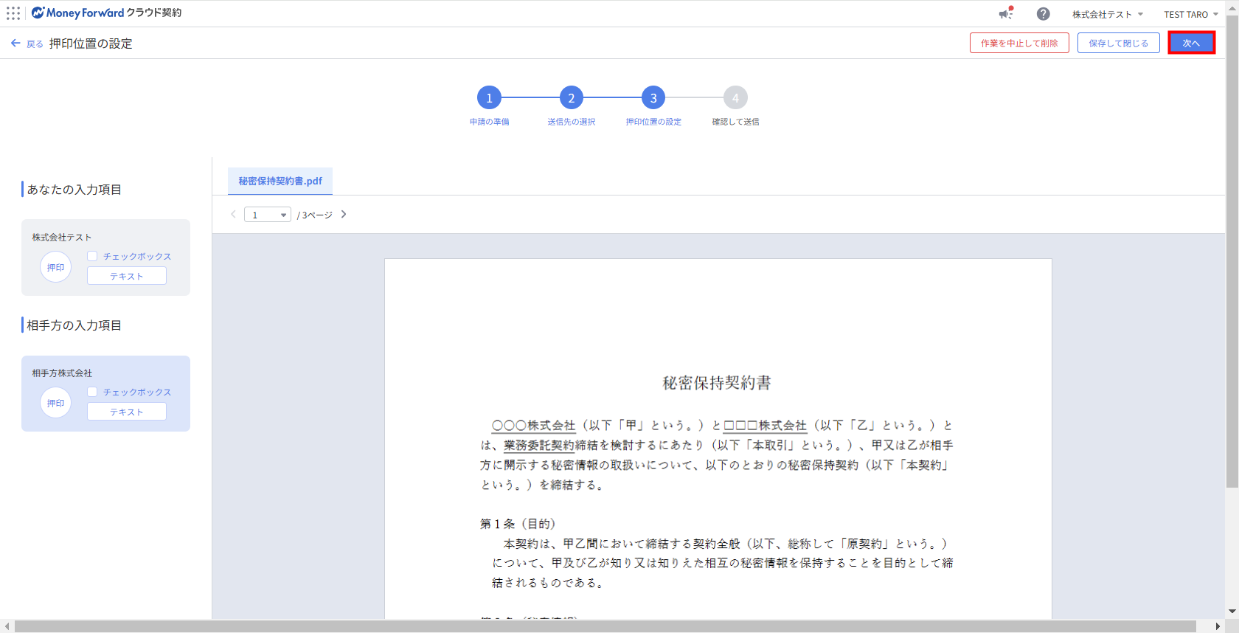Select the 秘密保持契約書.pdf tab

[x=280, y=181]
